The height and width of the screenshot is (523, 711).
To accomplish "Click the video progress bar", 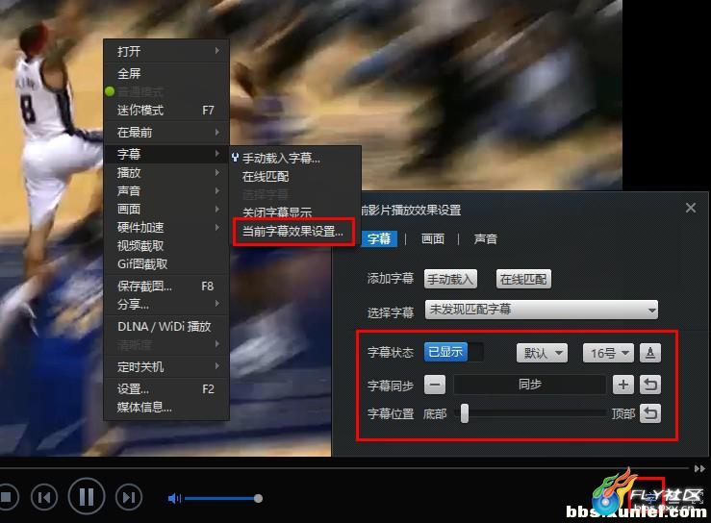I will 344,467.
